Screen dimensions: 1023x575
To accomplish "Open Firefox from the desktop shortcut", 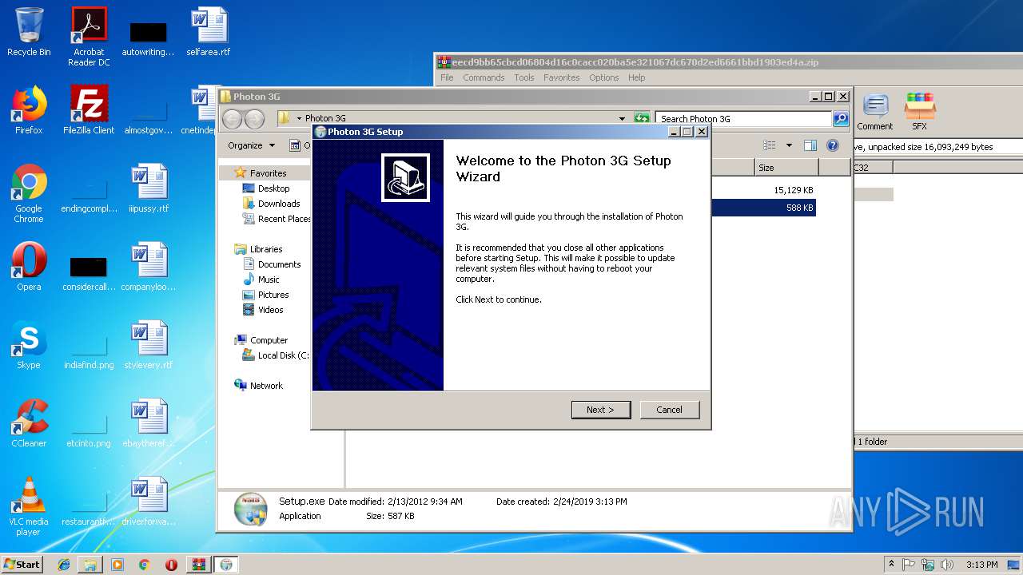I will point(29,110).
